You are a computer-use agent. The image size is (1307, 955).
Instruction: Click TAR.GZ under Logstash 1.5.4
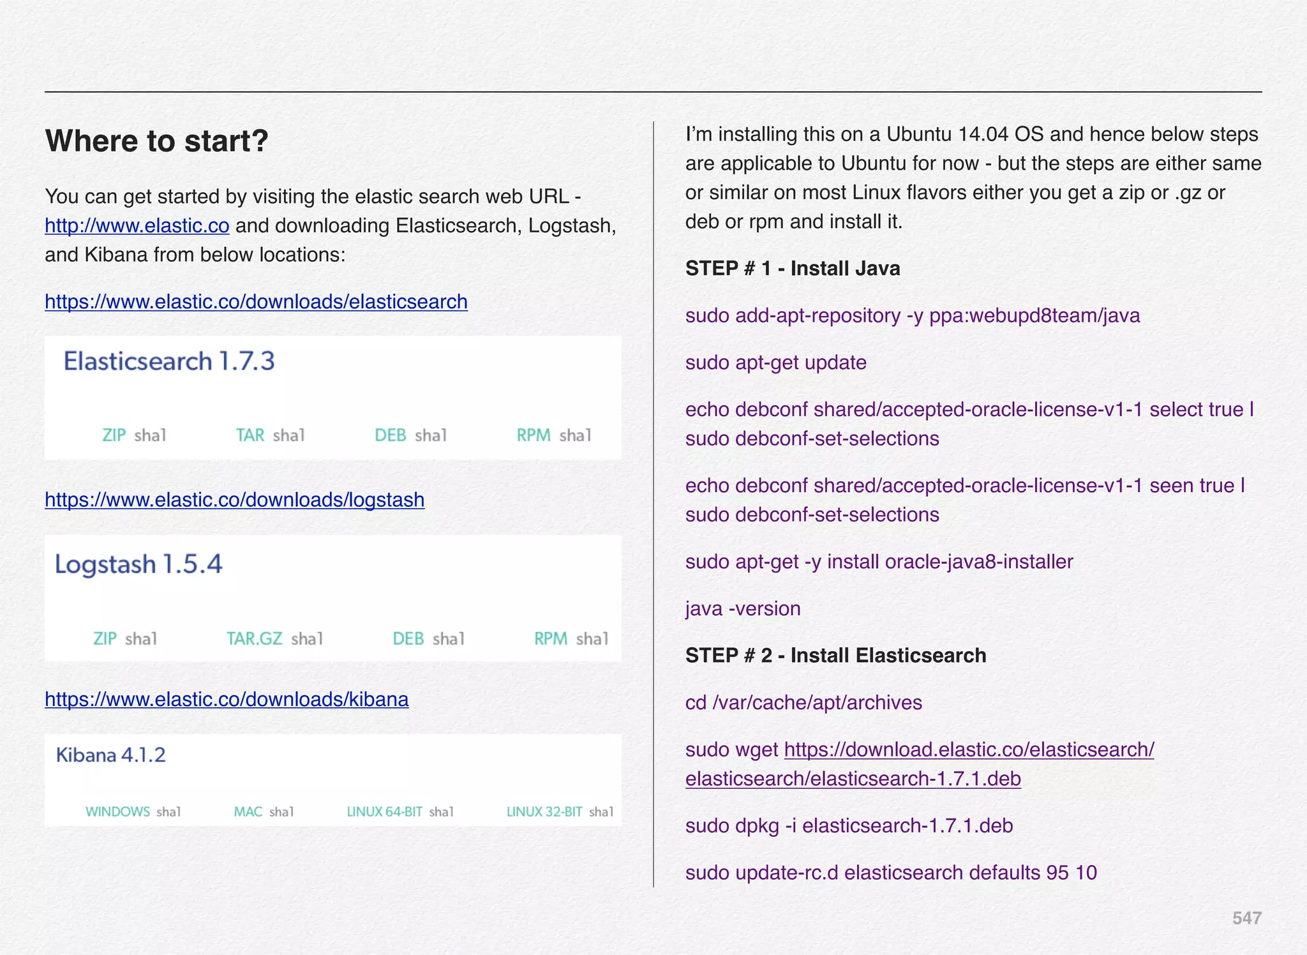coord(255,639)
